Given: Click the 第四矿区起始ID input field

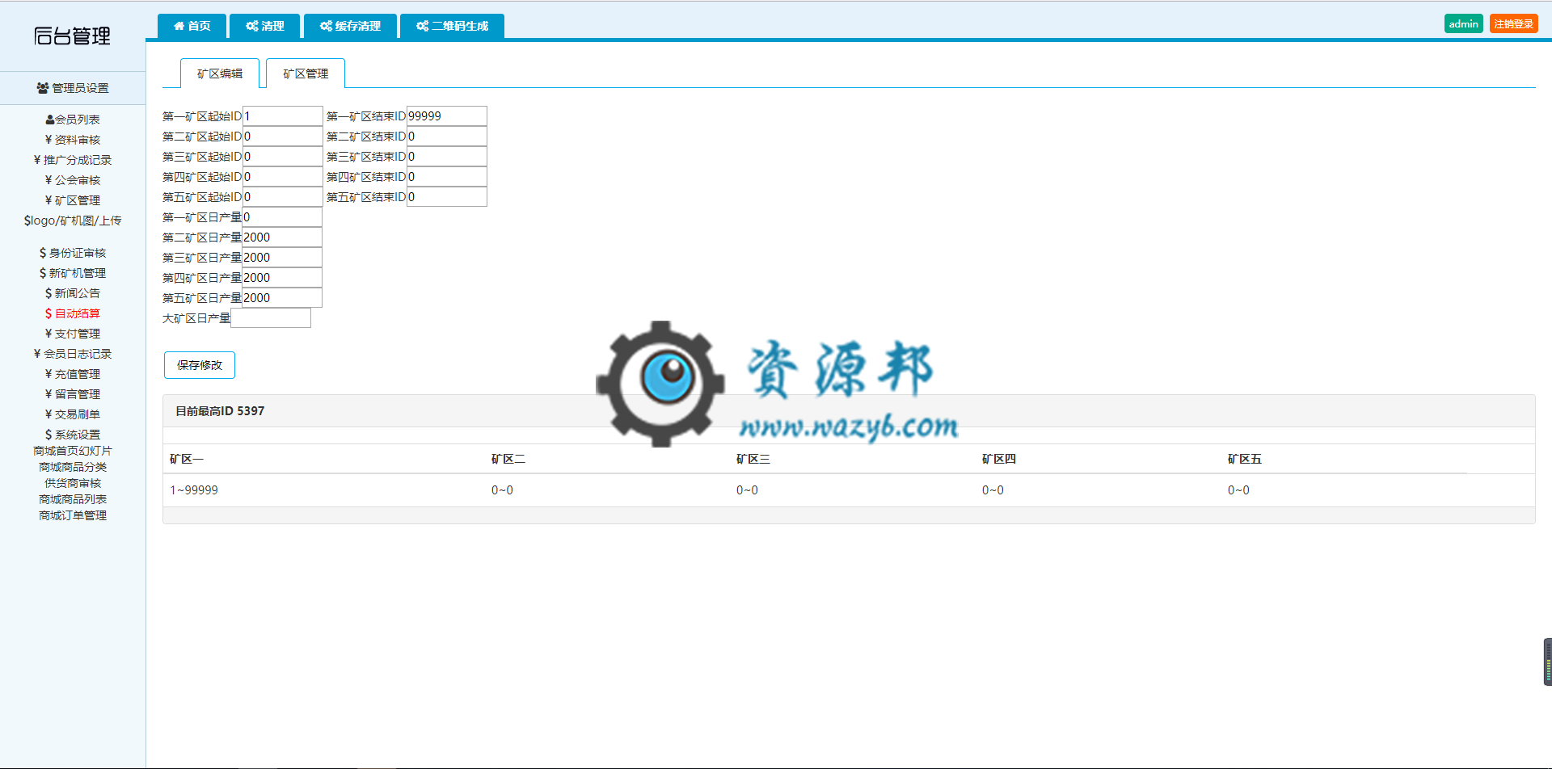Looking at the screenshot, I should pos(282,177).
